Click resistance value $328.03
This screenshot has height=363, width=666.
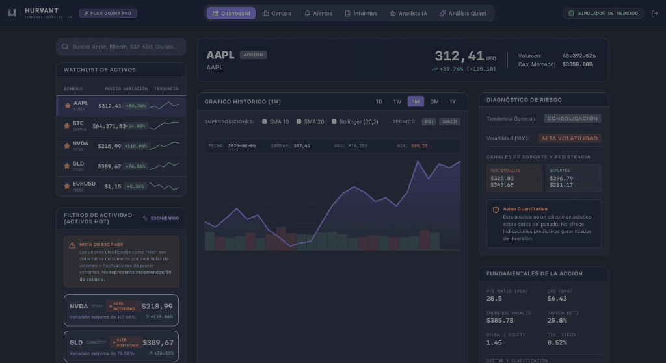(x=502, y=179)
